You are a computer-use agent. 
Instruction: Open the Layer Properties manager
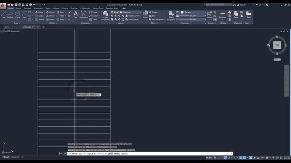105,15
